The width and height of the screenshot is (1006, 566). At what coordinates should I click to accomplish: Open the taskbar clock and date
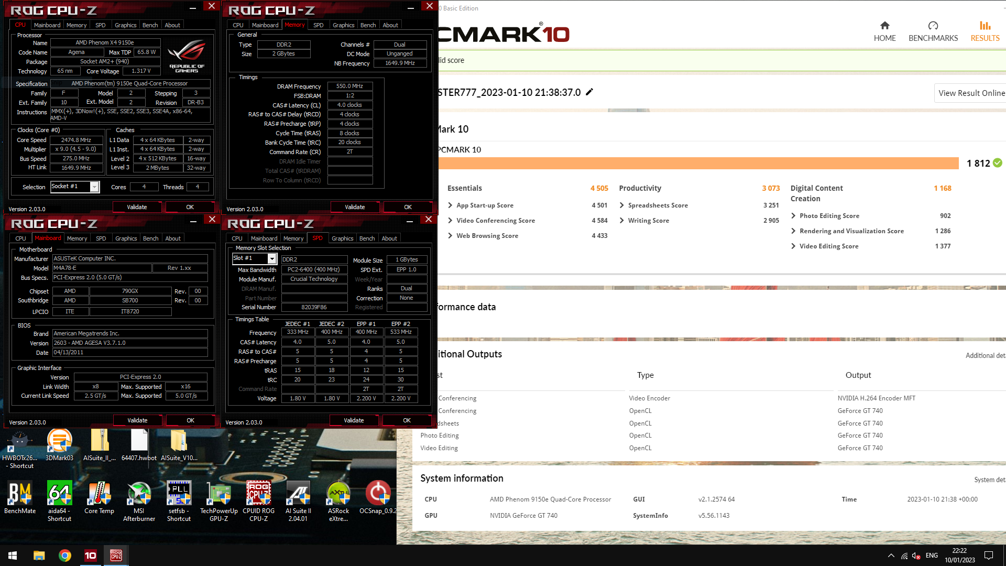959,556
